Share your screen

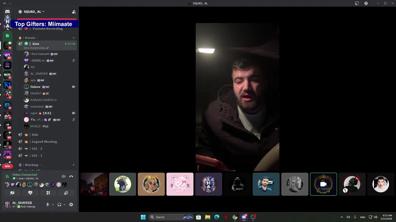tap(30, 193)
